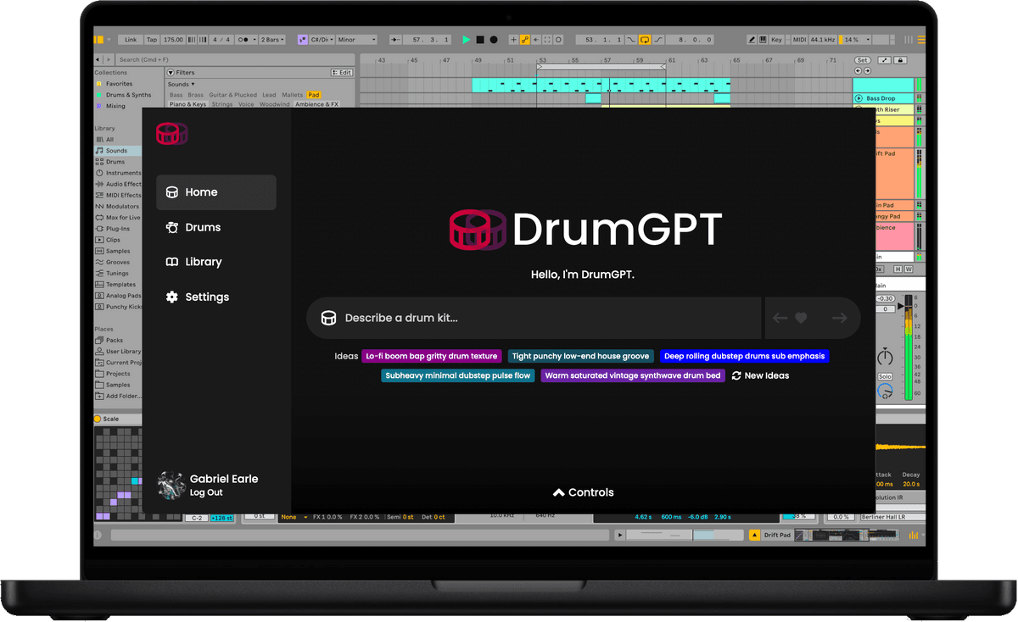Screen dimensions: 1018x622
Task: Click the Record button in the transport
Action: 494,40
